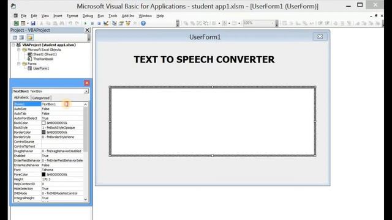392x220 pixels.
Task: Click the Cut scissors icon
Action: click(x=42, y=23)
